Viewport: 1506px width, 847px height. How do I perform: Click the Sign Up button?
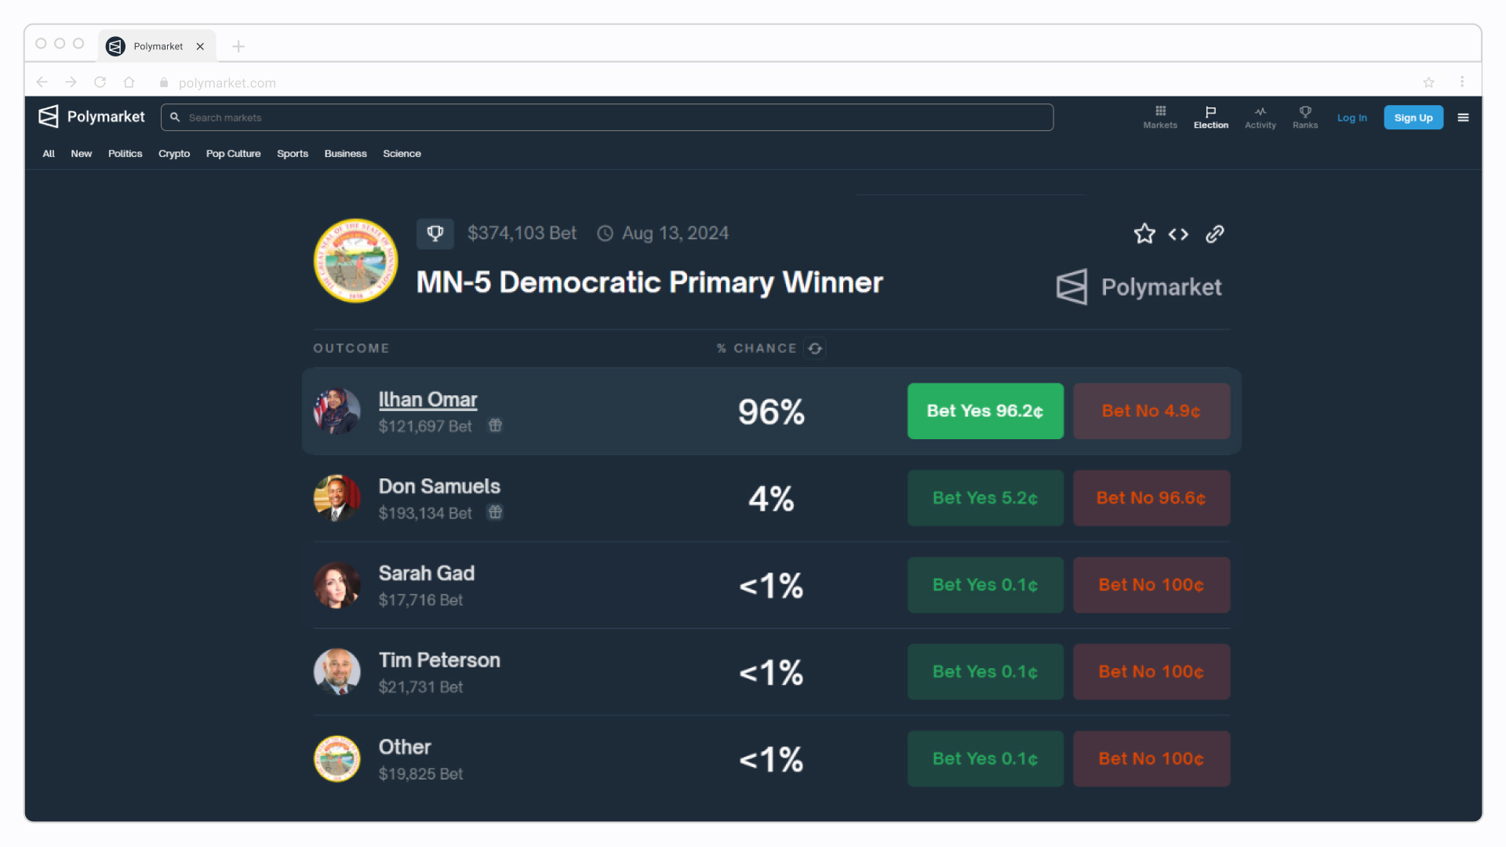click(x=1413, y=117)
